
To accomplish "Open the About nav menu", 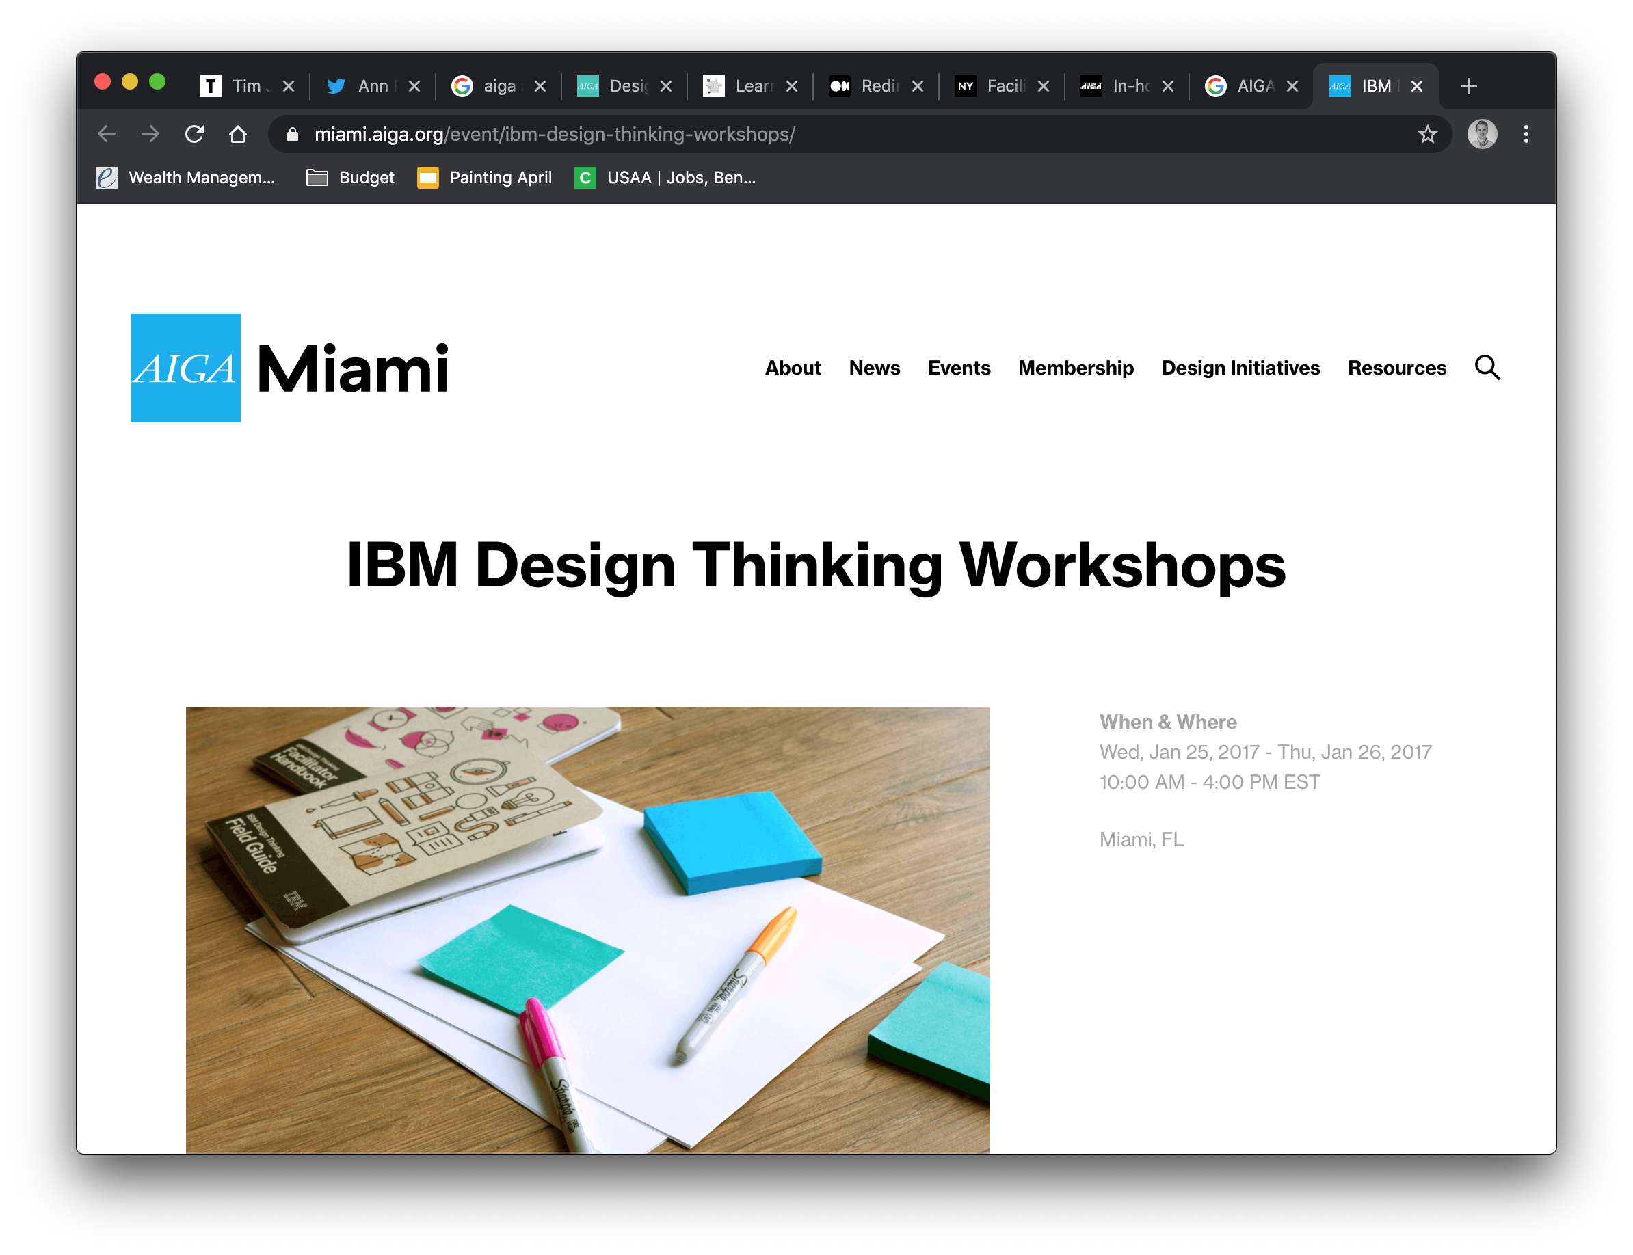I will point(792,368).
